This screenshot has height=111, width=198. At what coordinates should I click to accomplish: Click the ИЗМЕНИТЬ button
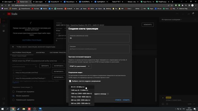click(x=148, y=25)
